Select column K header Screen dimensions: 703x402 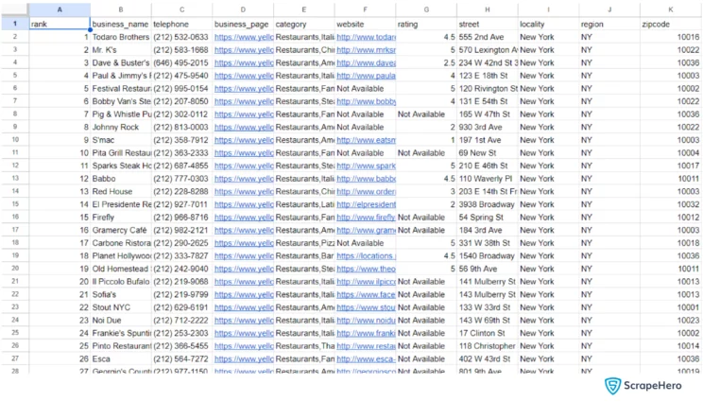[670, 9]
